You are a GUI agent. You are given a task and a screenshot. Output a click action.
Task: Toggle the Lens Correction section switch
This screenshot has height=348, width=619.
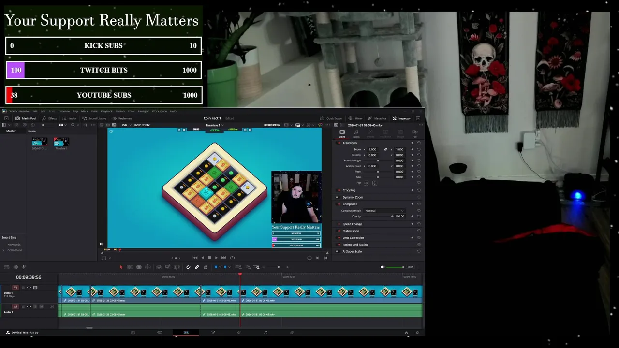339,238
